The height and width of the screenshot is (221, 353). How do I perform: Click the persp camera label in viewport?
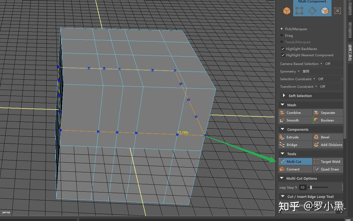pyautogui.click(x=6, y=212)
